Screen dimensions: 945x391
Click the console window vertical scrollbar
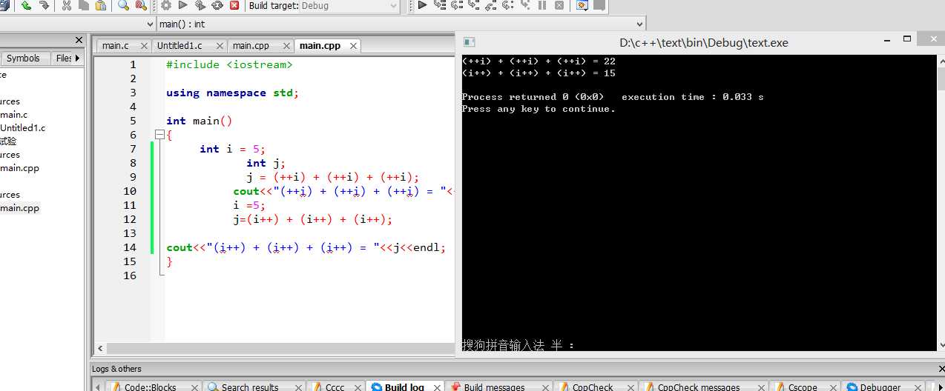click(x=941, y=202)
